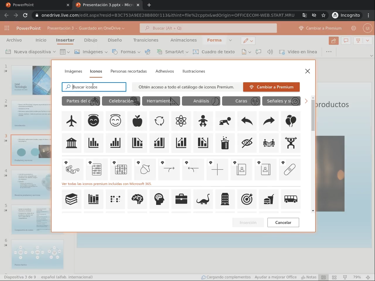Open the premium icons Microsoft 365 link
The image size is (375, 281).
[x=107, y=184]
